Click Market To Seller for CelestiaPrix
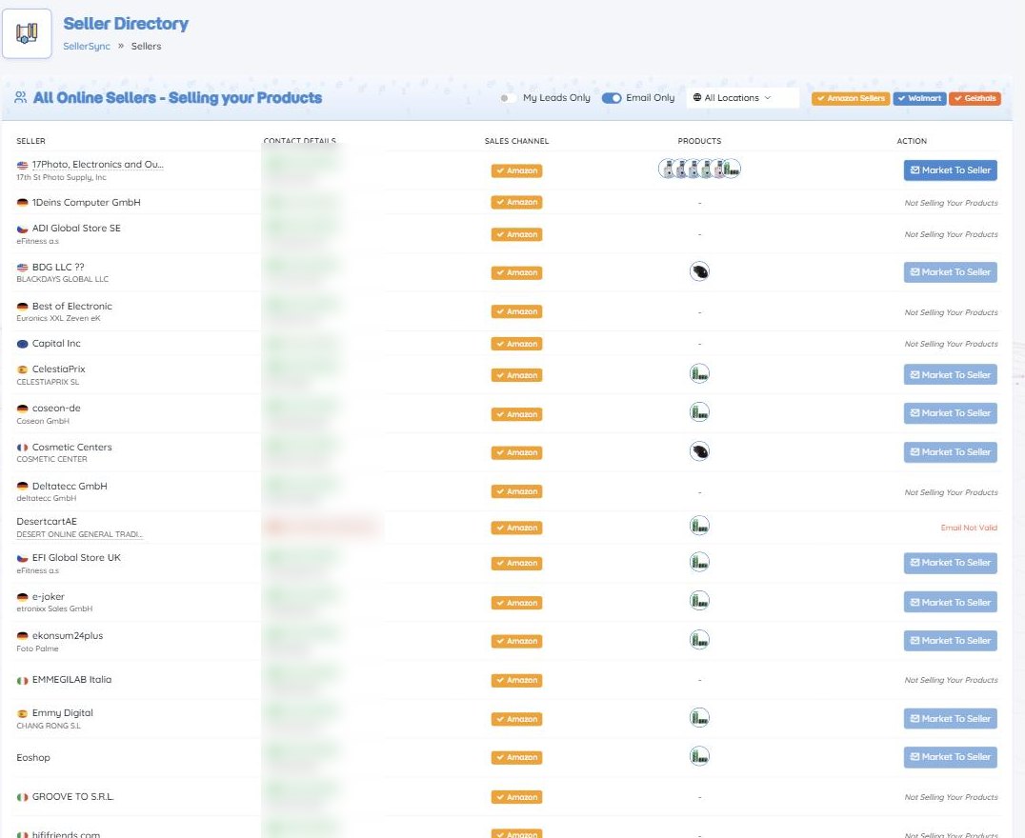Viewport: 1025px width, 838px height. click(x=950, y=374)
